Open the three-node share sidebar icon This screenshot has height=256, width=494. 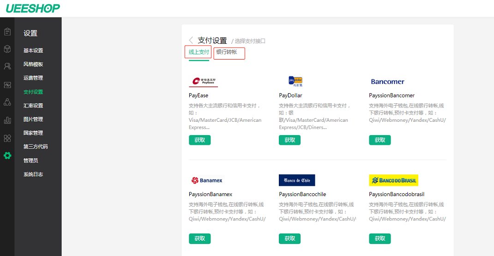[7, 102]
